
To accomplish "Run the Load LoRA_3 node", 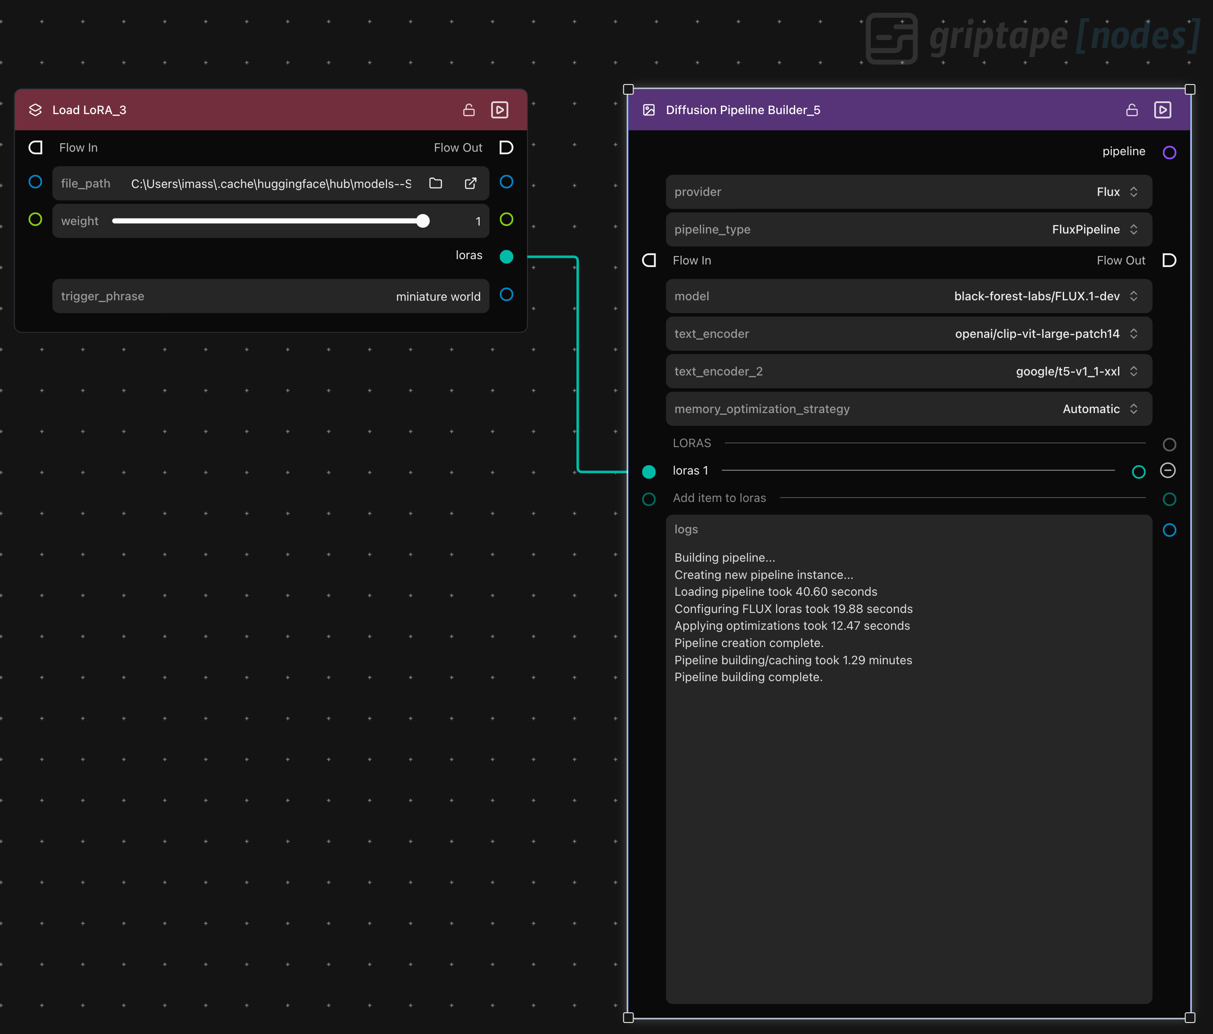I will [x=500, y=110].
